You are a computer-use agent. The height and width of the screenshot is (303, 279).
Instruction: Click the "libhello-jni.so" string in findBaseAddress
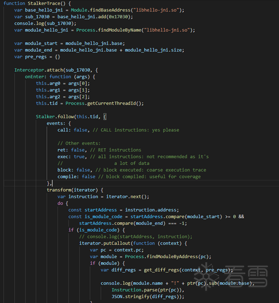pos(156,10)
